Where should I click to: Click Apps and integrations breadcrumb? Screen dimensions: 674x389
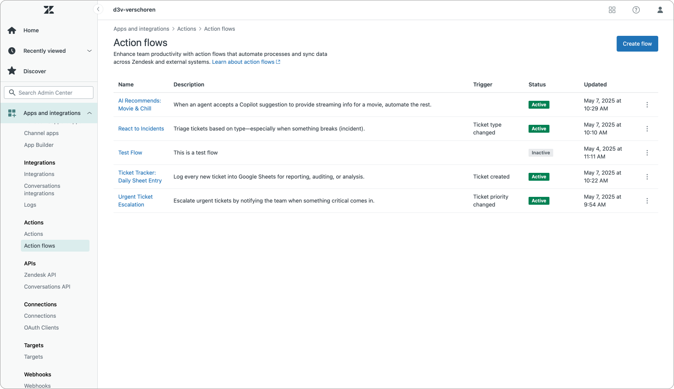141,29
